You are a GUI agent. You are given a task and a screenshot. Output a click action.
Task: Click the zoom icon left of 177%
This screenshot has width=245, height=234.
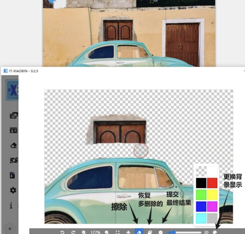(x=84, y=232)
